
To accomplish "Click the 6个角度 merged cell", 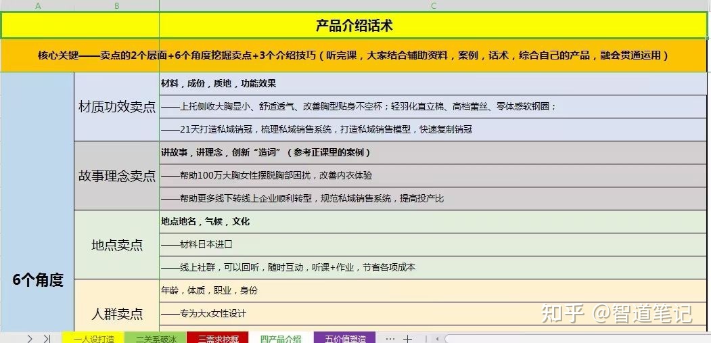I will (x=37, y=280).
